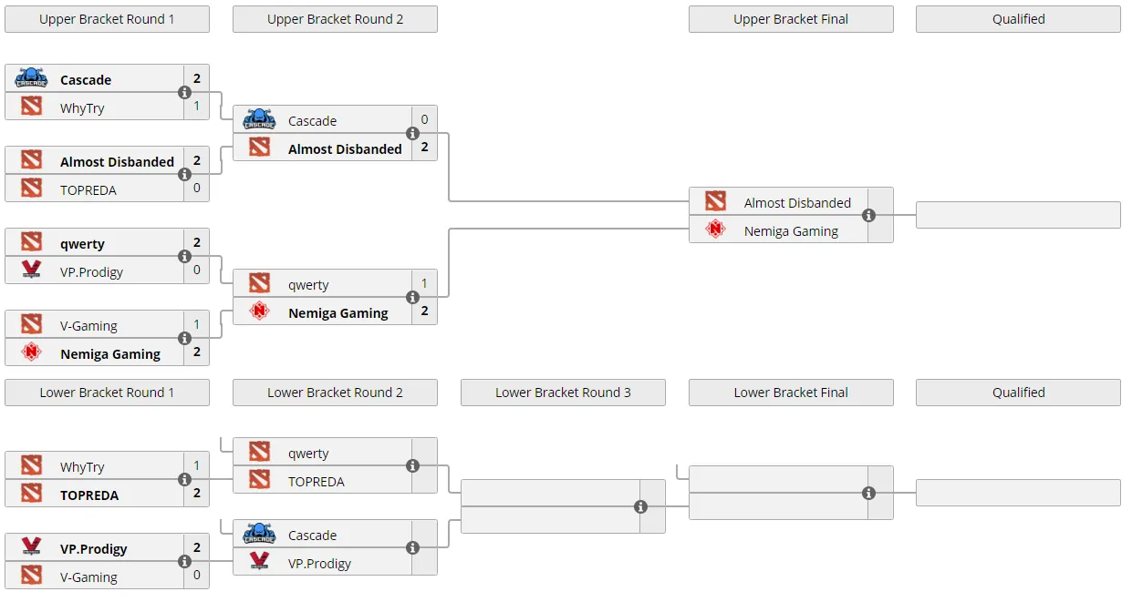Open Almost Disbanded team in Upper Bracket Final

point(797,203)
